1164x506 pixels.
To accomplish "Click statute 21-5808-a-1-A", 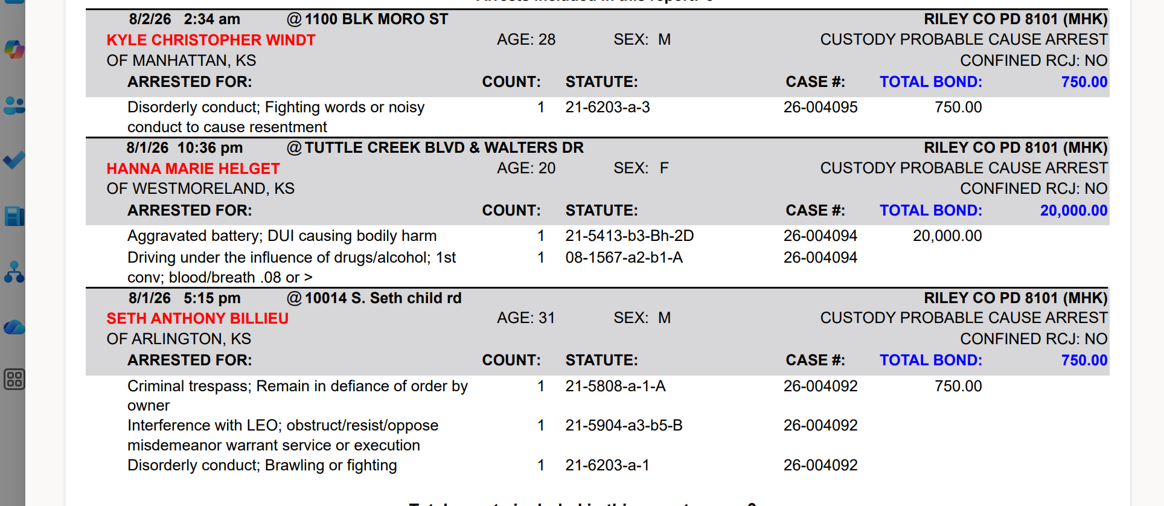I will click(x=615, y=386).
